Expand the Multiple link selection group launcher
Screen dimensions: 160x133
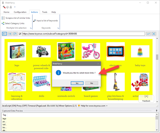click(x=31, y=28)
